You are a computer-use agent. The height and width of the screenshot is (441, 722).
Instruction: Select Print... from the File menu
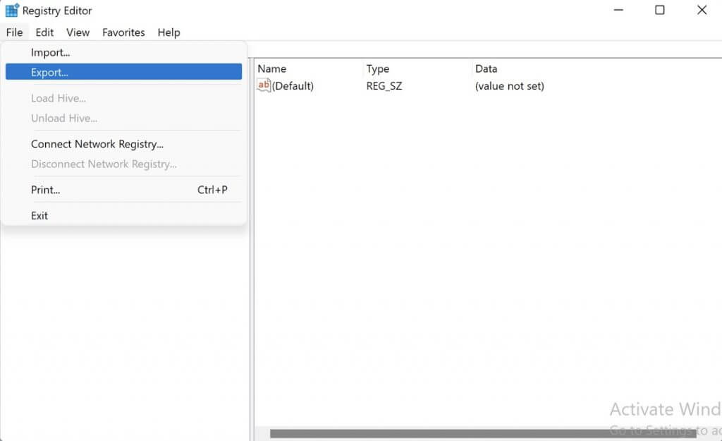pyautogui.click(x=123, y=190)
